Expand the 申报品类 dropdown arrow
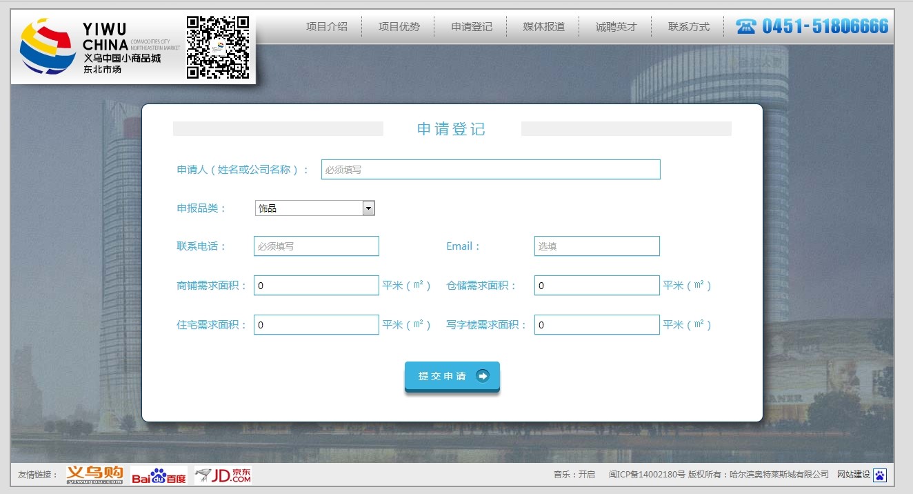The image size is (913, 494). [x=368, y=208]
